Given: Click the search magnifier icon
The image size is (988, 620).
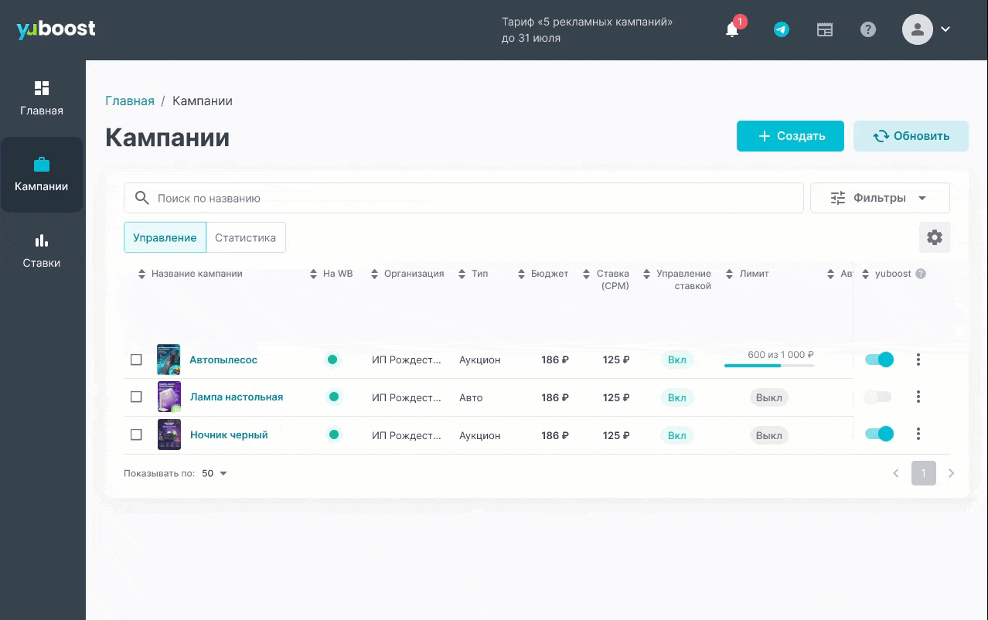Looking at the screenshot, I should pos(142,198).
